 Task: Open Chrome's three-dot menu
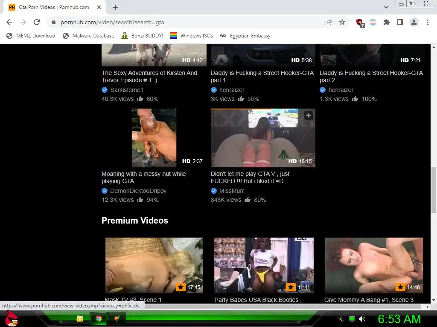click(x=428, y=22)
